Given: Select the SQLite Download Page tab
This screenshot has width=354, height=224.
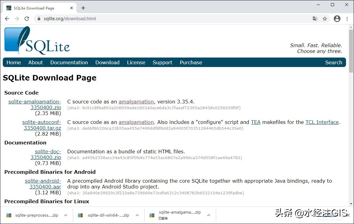Looking at the screenshot, I should [x=40, y=8].
